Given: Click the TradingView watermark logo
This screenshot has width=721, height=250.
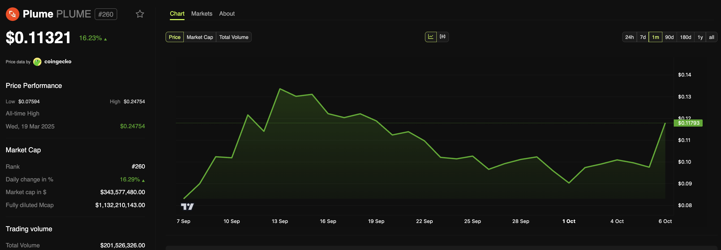Looking at the screenshot, I should (188, 206).
